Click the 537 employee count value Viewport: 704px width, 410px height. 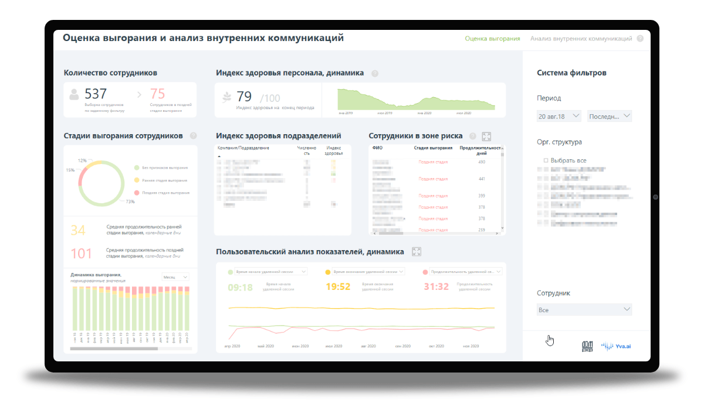click(96, 94)
